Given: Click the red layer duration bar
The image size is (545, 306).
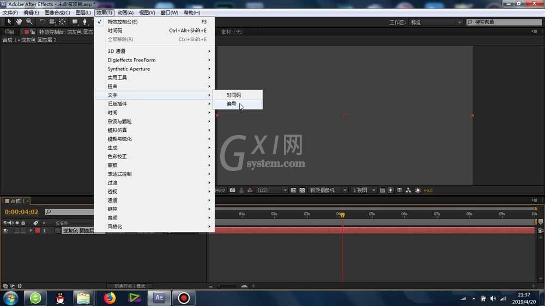Looking at the screenshot, I should point(372,231).
